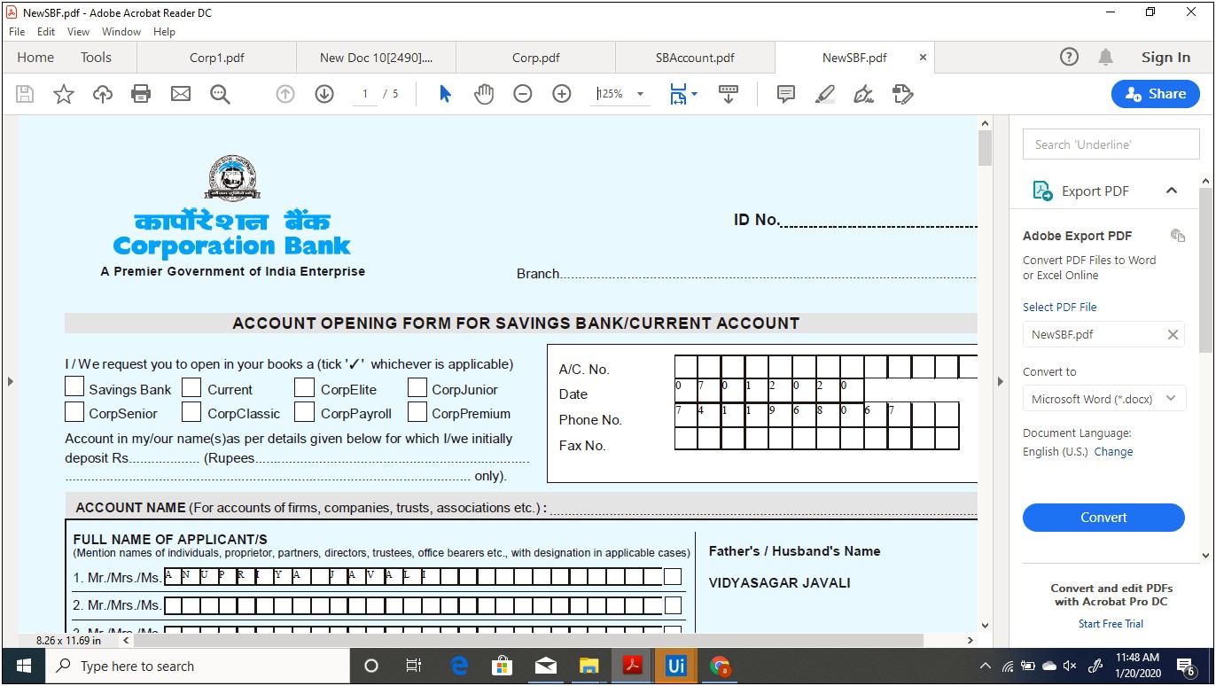The height and width of the screenshot is (686, 1216).
Task: Open the Convert to format dropdown
Action: click(x=1104, y=399)
